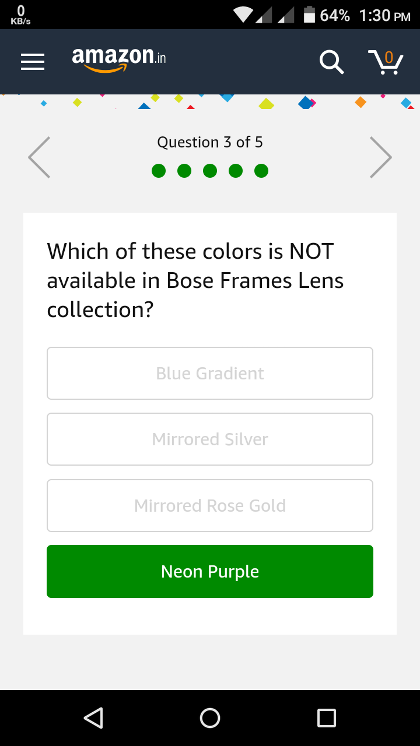Select the Mirrored Rose Gold answer

coord(210,506)
